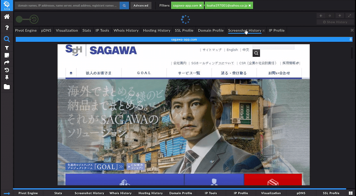The image size is (356, 196).
Task: Select the Search magnifier sidebar icon
Action: click(x=7, y=39)
